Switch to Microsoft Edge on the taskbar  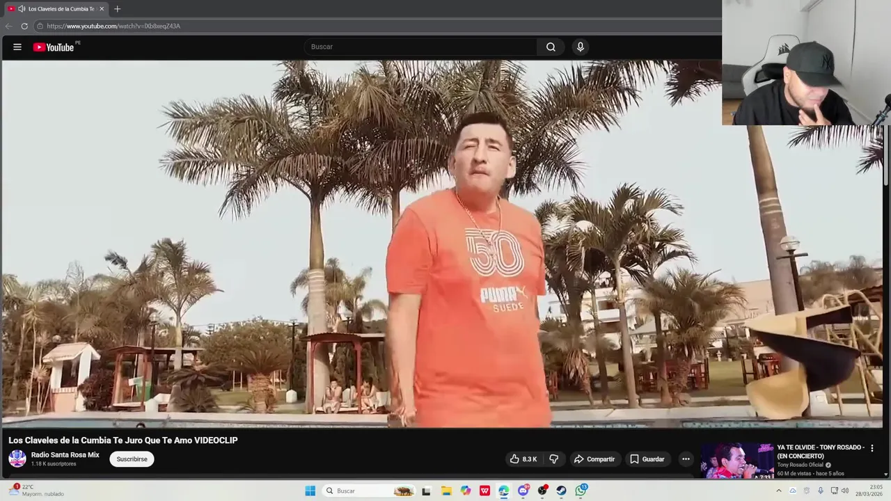click(x=504, y=491)
